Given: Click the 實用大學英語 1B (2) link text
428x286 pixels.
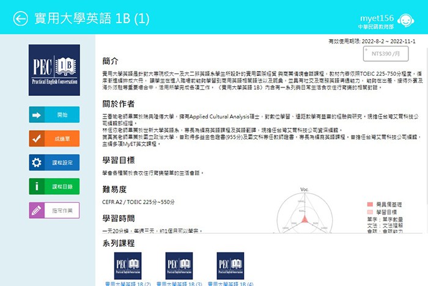Looking at the screenshot, I should [x=128, y=284].
